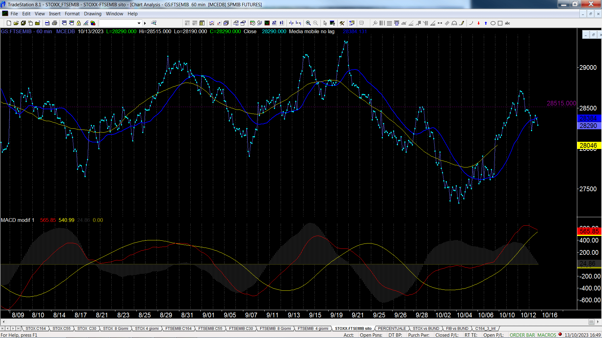
Task: Select the abc text tool
Action: click(x=508, y=23)
